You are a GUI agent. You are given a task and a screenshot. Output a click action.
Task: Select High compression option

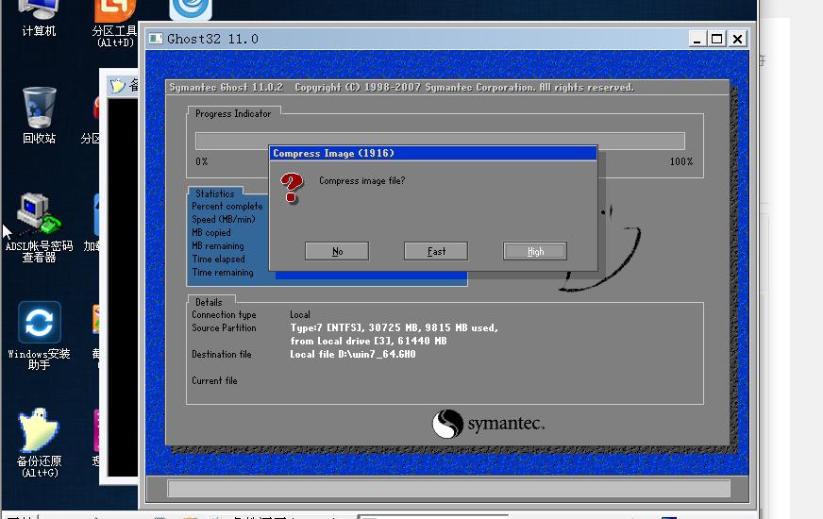pos(535,251)
